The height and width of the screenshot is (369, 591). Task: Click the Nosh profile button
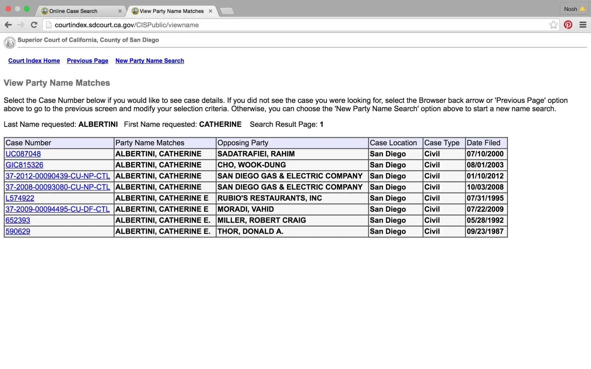coord(574,9)
